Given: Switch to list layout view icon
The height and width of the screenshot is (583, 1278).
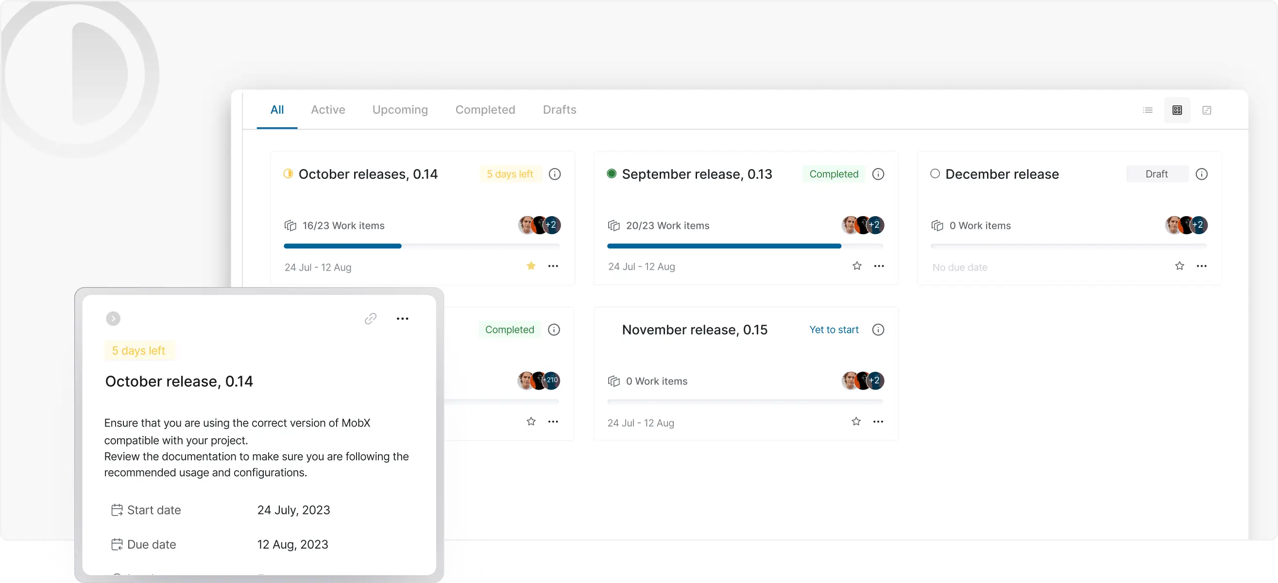Looking at the screenshot, I should tap(1147, 110).
